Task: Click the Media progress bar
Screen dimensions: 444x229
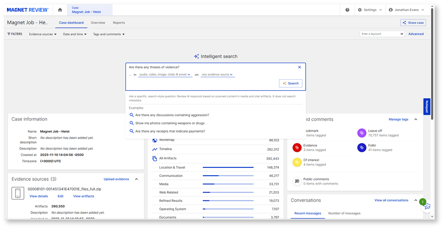Action: click(228, 184)
